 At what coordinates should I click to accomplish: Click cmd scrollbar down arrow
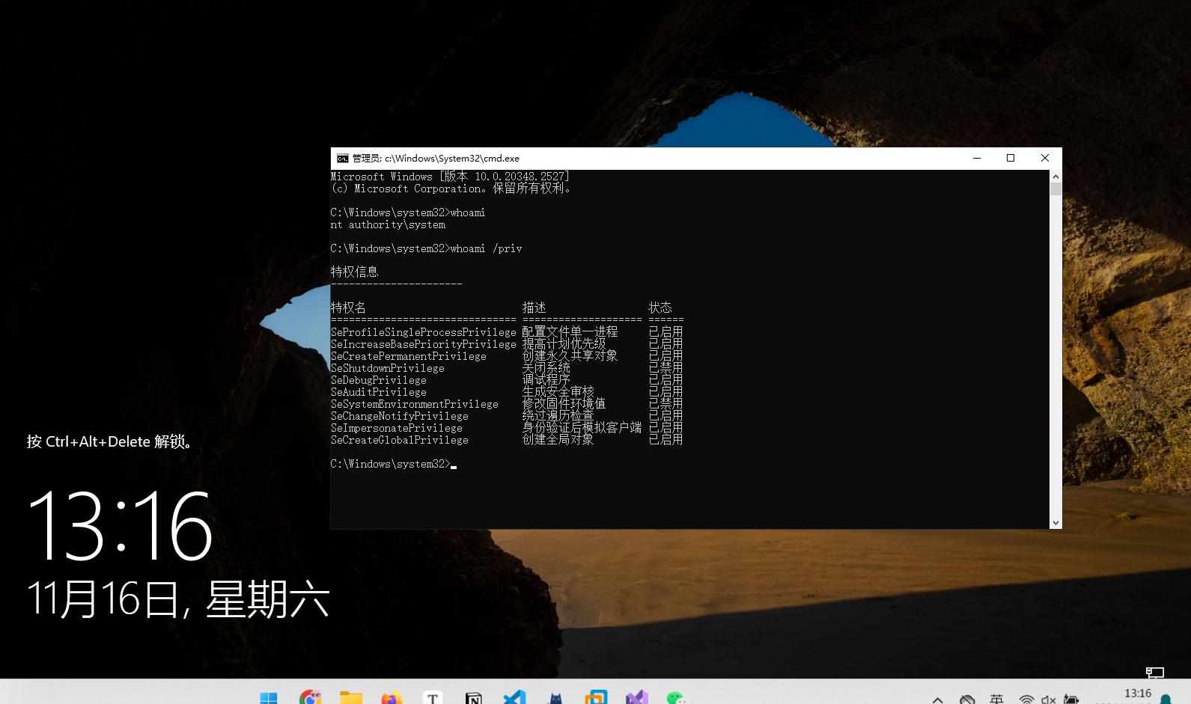[1056, 523]
